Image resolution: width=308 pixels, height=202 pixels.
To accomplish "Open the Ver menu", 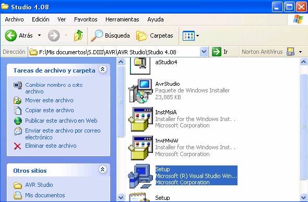I will 62,19.
